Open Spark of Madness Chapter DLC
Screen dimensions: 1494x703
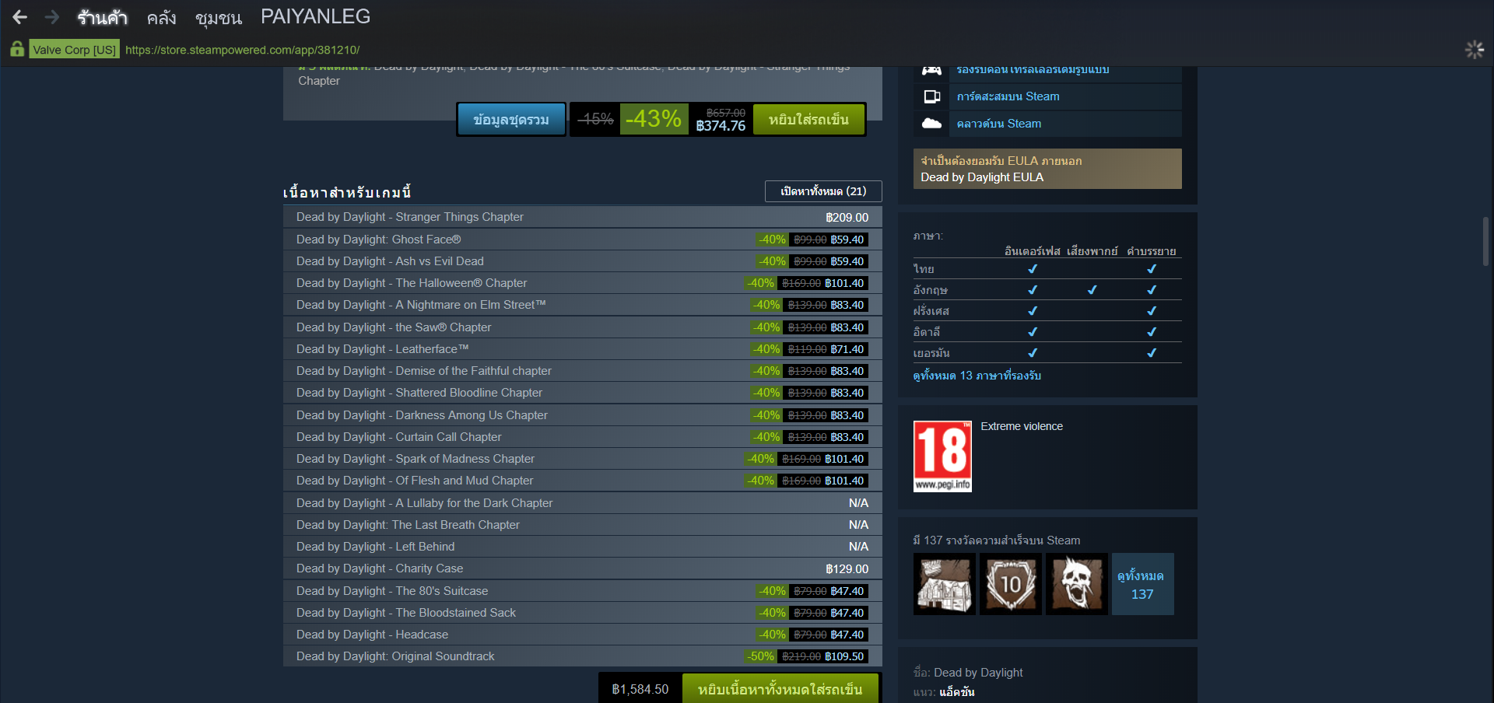tap(583, 459)
